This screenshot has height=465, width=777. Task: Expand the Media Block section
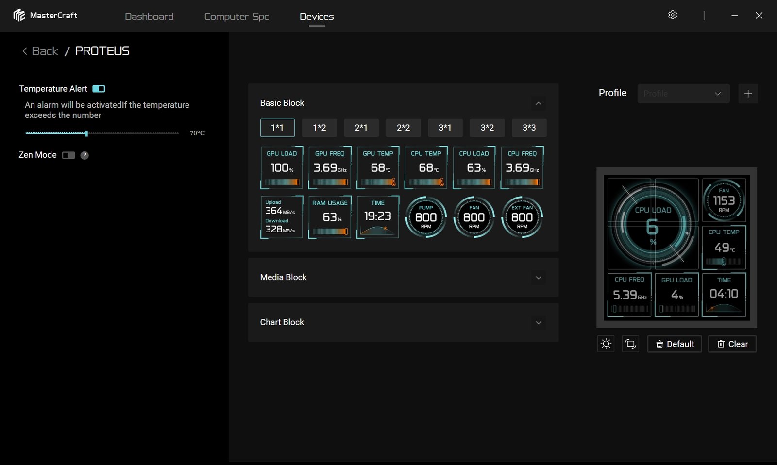tap(538, 278)
